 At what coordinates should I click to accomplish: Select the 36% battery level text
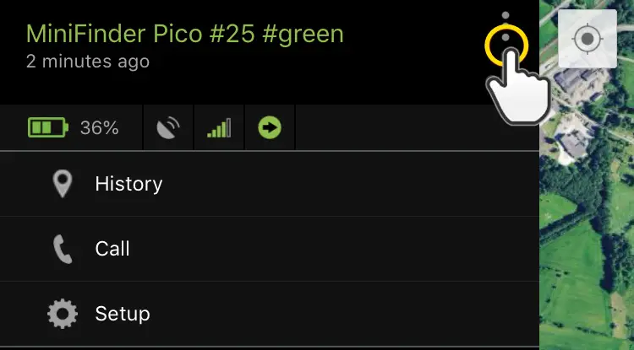pos(99,128)
